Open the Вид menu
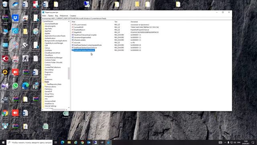This screenshot has width=257, height=145. pos(57,16)
